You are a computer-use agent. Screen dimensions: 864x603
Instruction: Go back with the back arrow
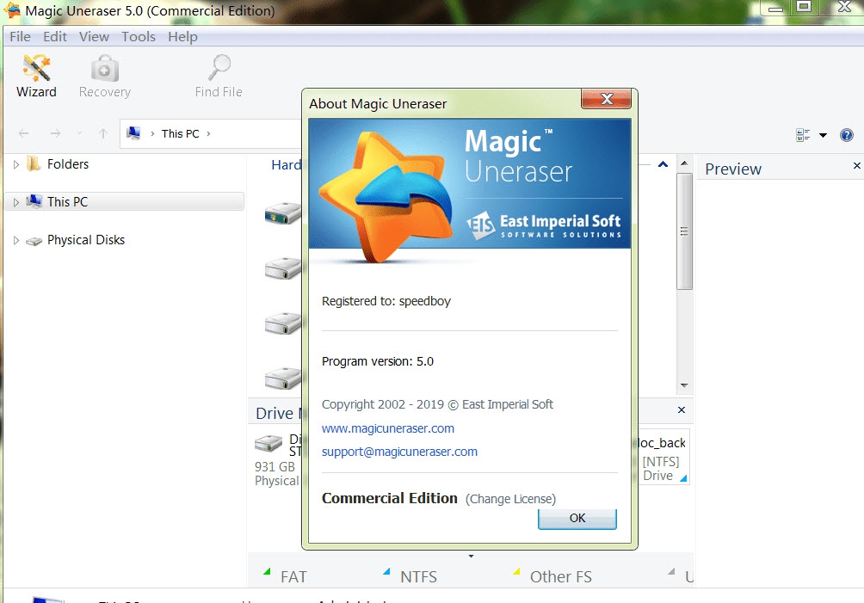point(24,133)
